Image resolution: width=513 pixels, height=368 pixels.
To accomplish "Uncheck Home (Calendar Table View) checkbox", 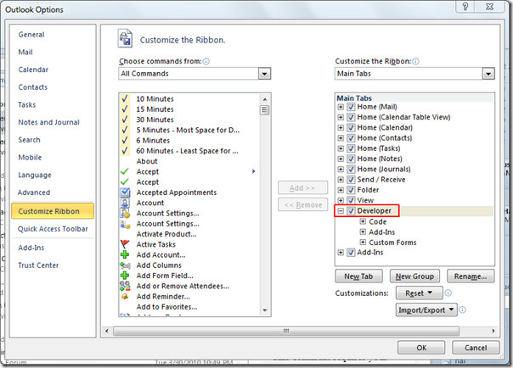I will pos(351,117).
